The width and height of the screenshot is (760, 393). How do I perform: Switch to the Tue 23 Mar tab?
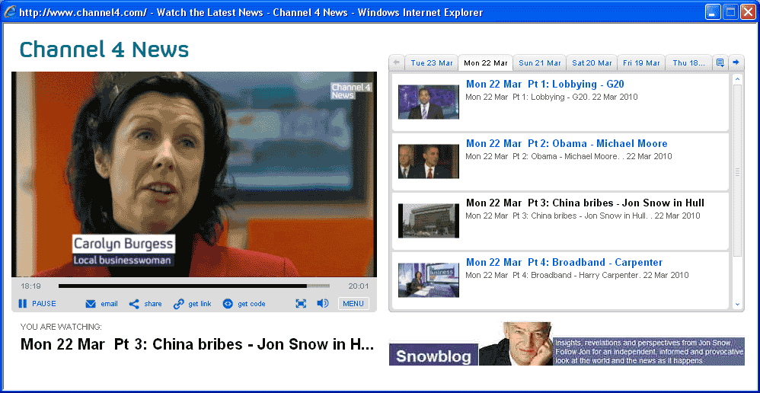pos(431,63)
